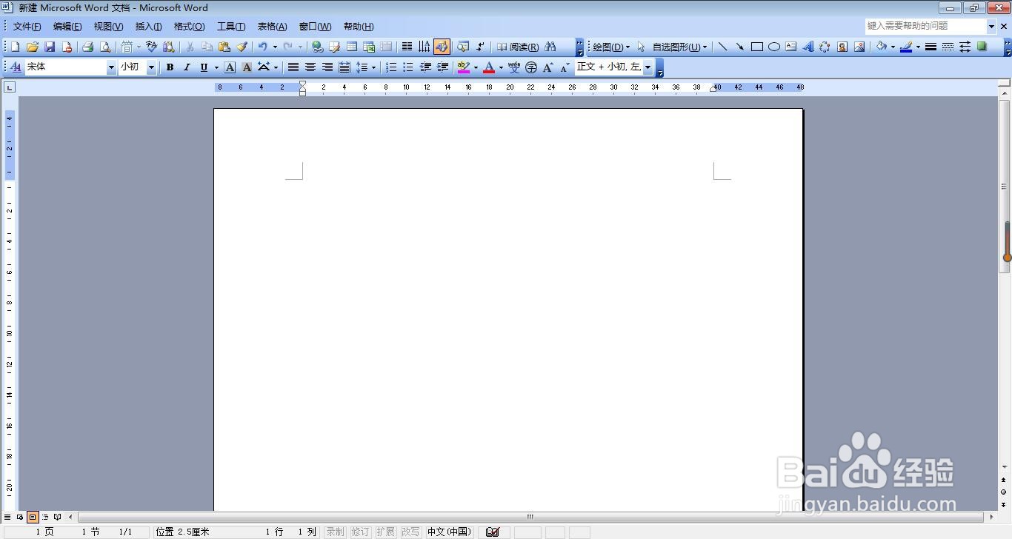
Task: Toggle the numbered list button
Action: click(x=391, y=67)
